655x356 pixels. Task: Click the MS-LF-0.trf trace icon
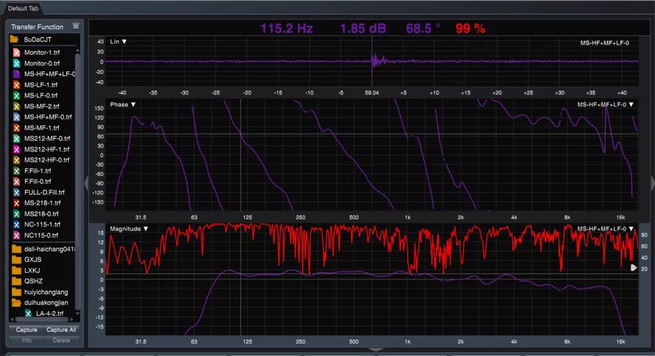click(x=16, y=96)
